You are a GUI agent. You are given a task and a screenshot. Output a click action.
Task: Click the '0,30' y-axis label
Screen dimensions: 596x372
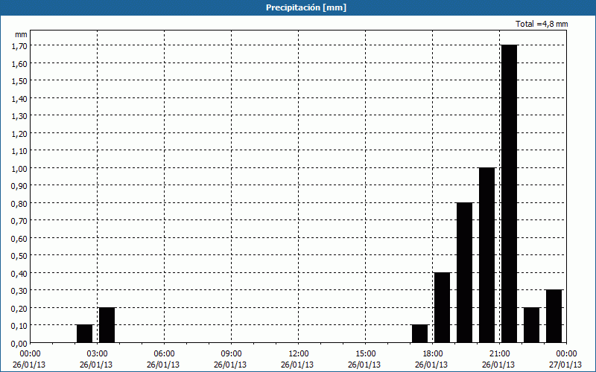[19, 291]
